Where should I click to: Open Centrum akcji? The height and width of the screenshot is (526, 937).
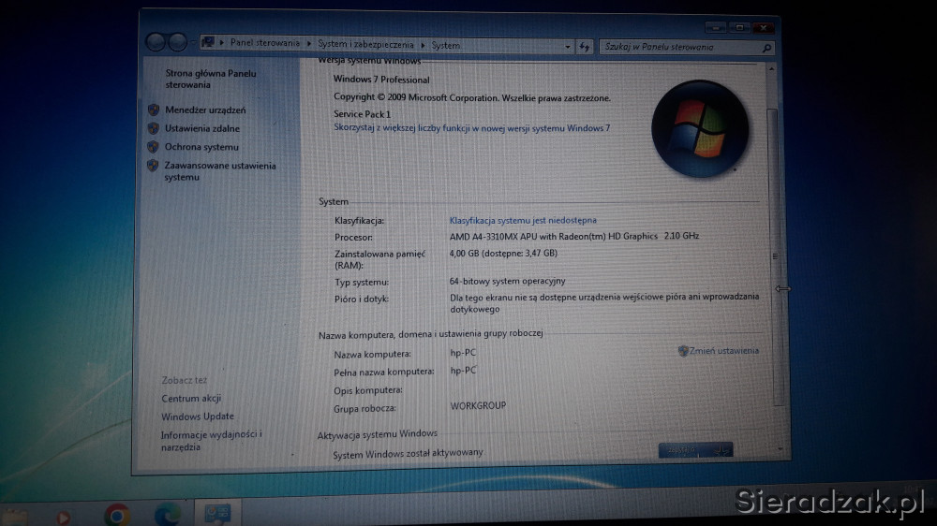tap(190, 398)
